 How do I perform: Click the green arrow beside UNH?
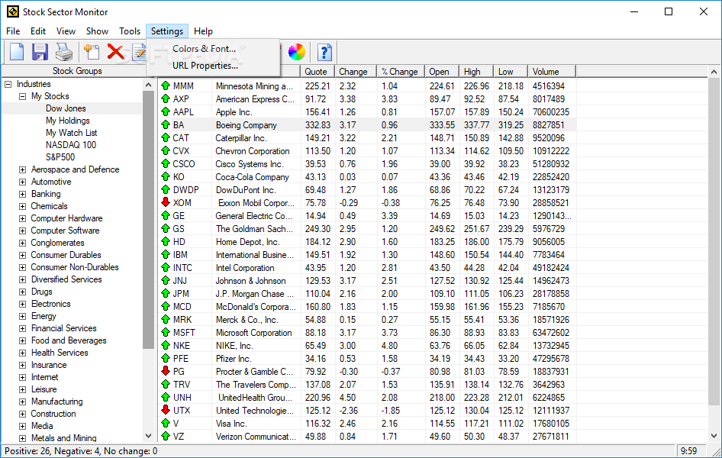pos(166,397)
